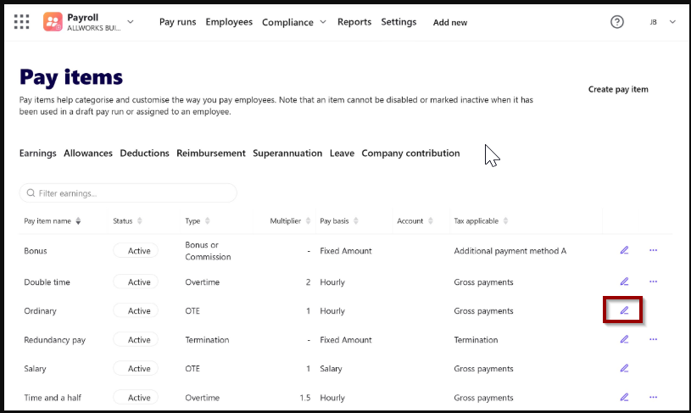Click Active status badge for Double time
The height and width of the screenshot is (413, 691).
(x=136, y=282)
